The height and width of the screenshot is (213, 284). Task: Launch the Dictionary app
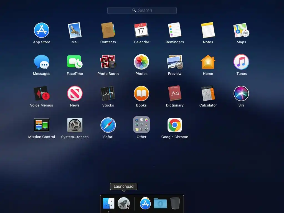175,93
